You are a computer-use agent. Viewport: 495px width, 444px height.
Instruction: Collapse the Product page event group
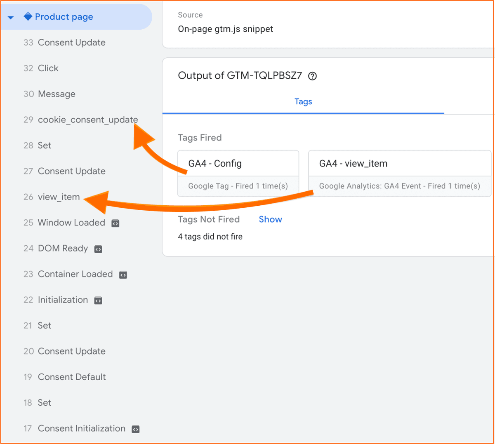[10, 17]
